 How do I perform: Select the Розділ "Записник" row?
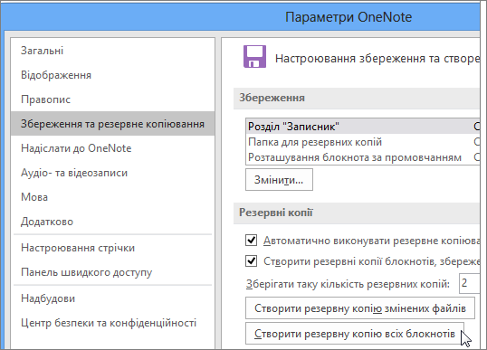point(363,127)
